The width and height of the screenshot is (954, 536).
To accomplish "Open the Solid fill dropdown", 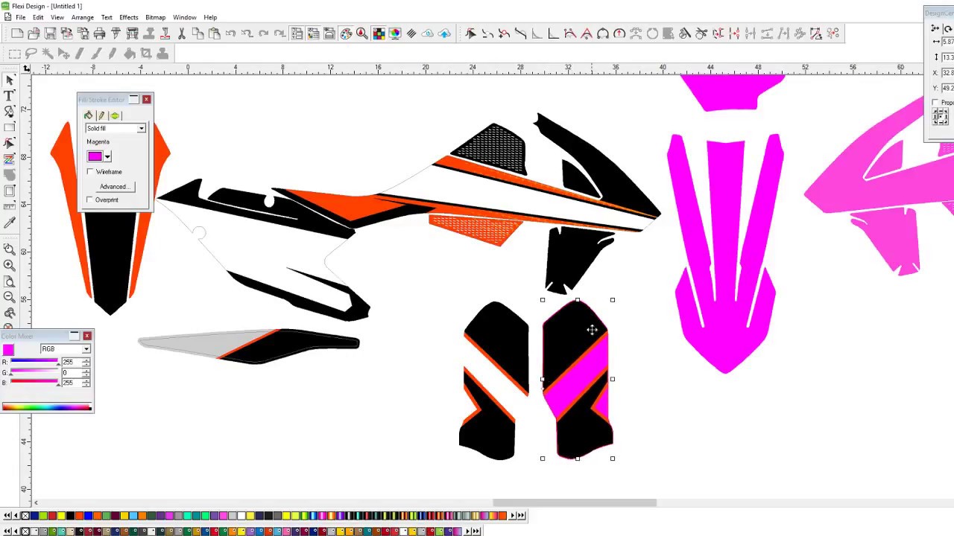I will click(140, 128).
